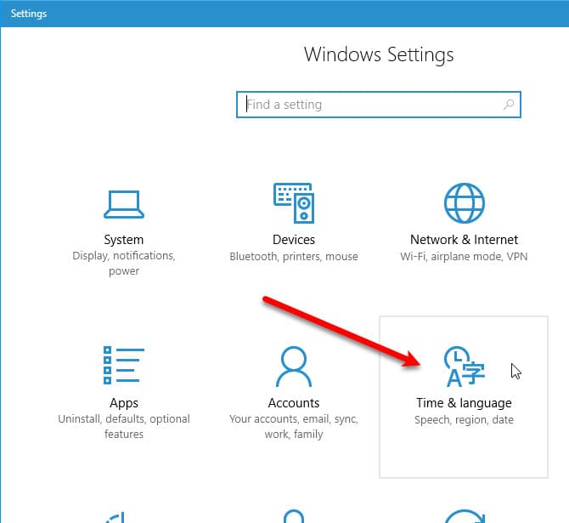
Task: Click the Display, notifications, power description
Action: coord(124,264)
